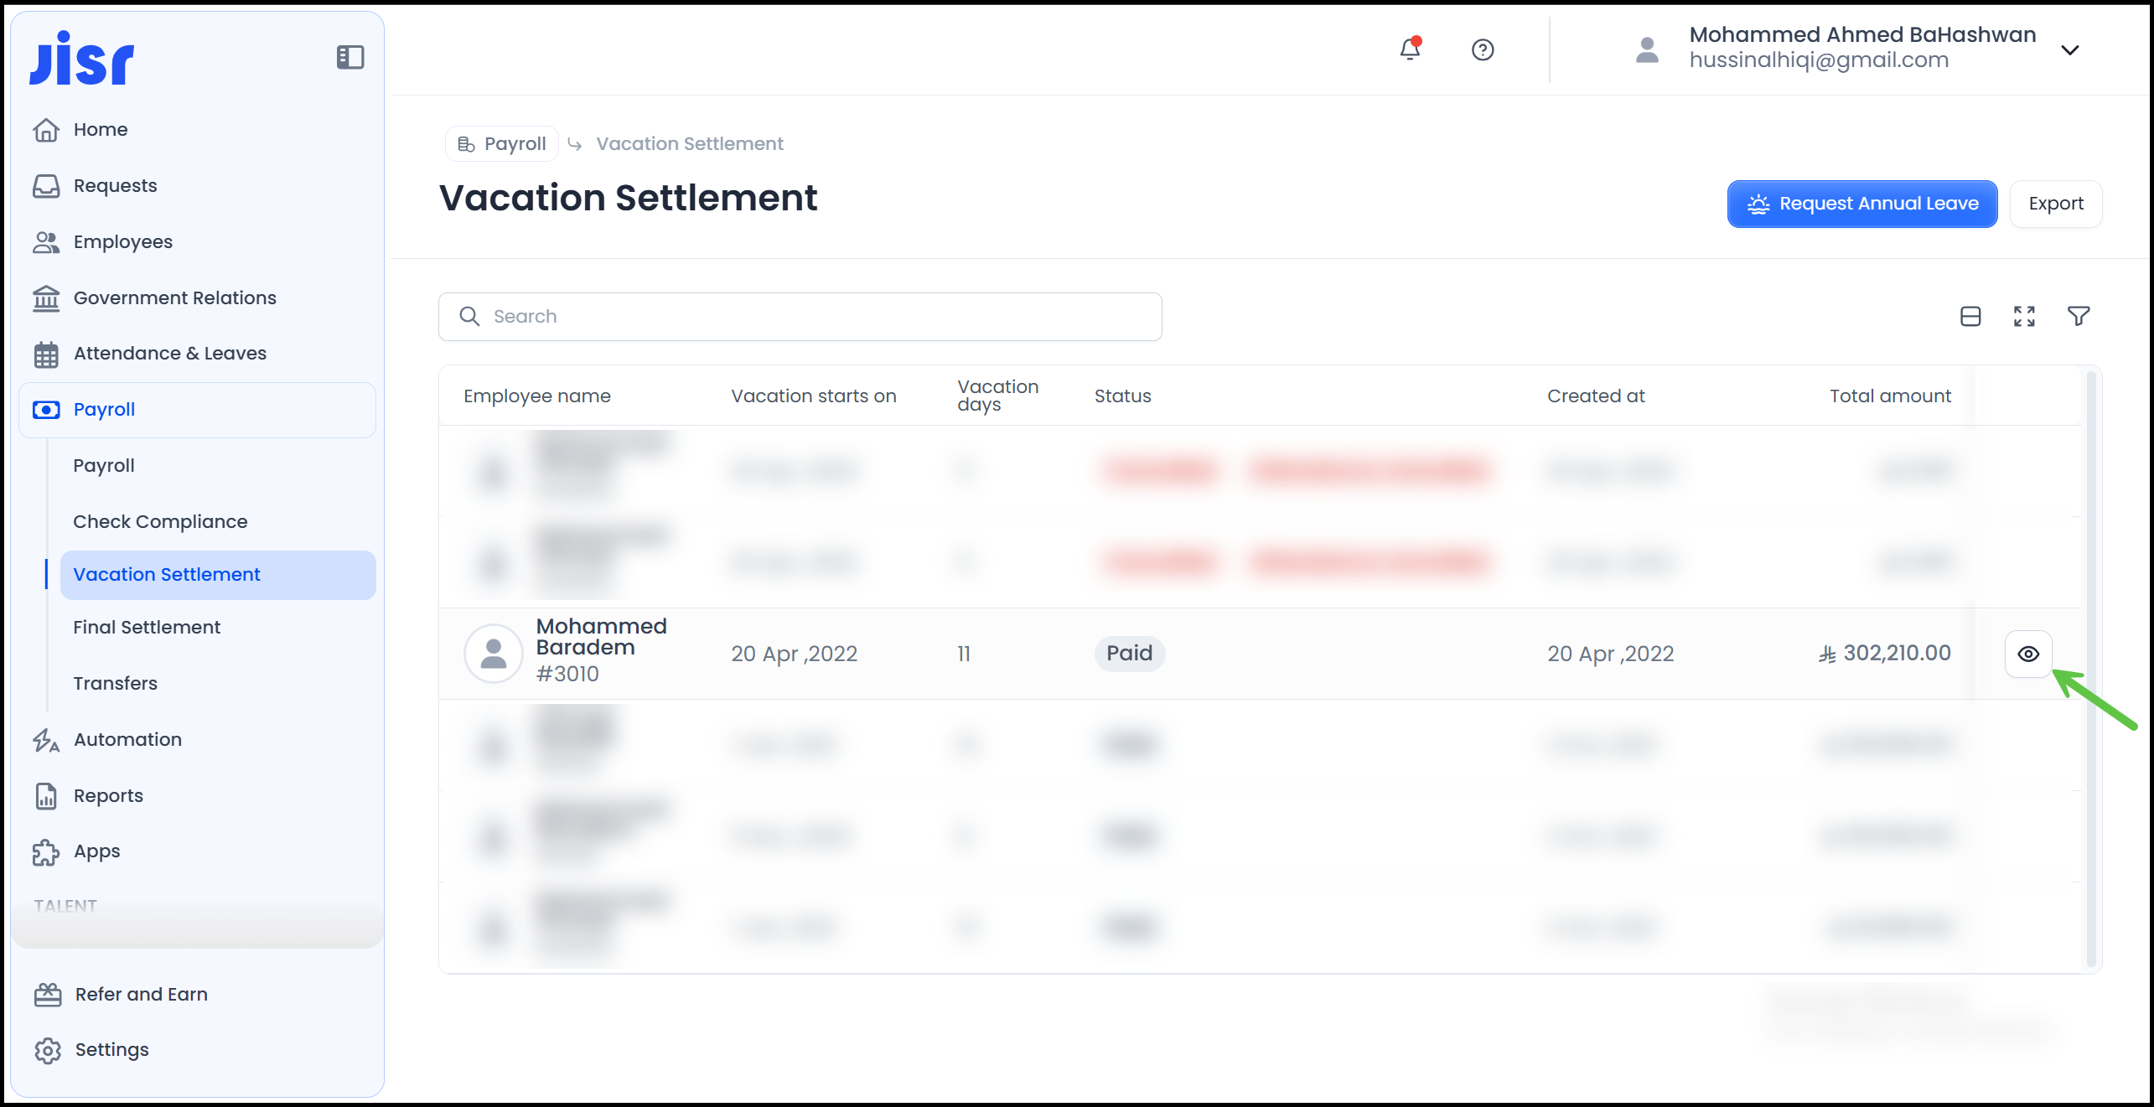Click the help question mark icon
This screenshot has height=1107, width=2154.
1482,50
